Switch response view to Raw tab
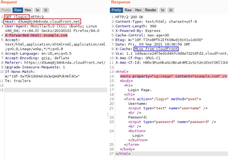 128,10
